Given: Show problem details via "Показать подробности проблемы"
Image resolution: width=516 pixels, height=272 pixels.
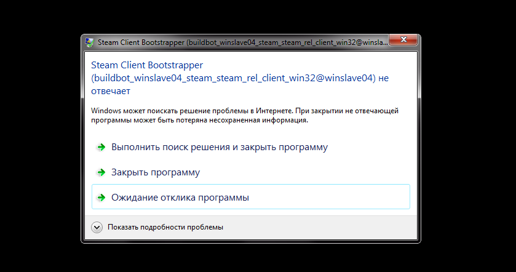Looking at the screenshot, I should (165, 227).
